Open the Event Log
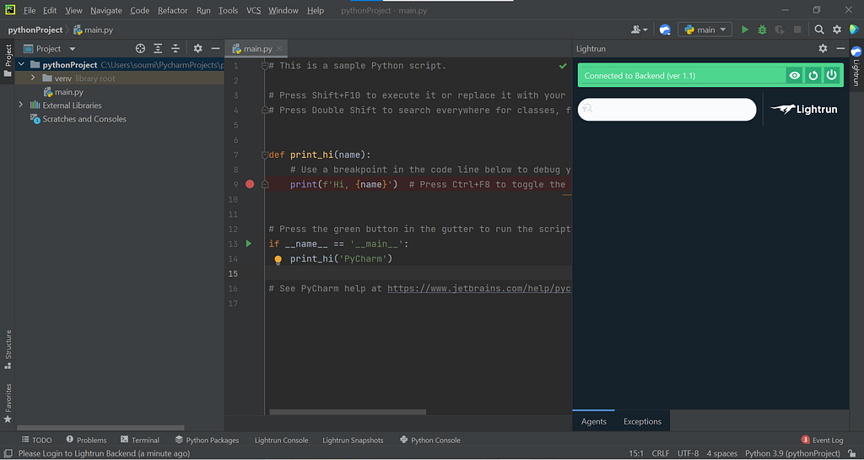864x460 pixels. (822, 440)
